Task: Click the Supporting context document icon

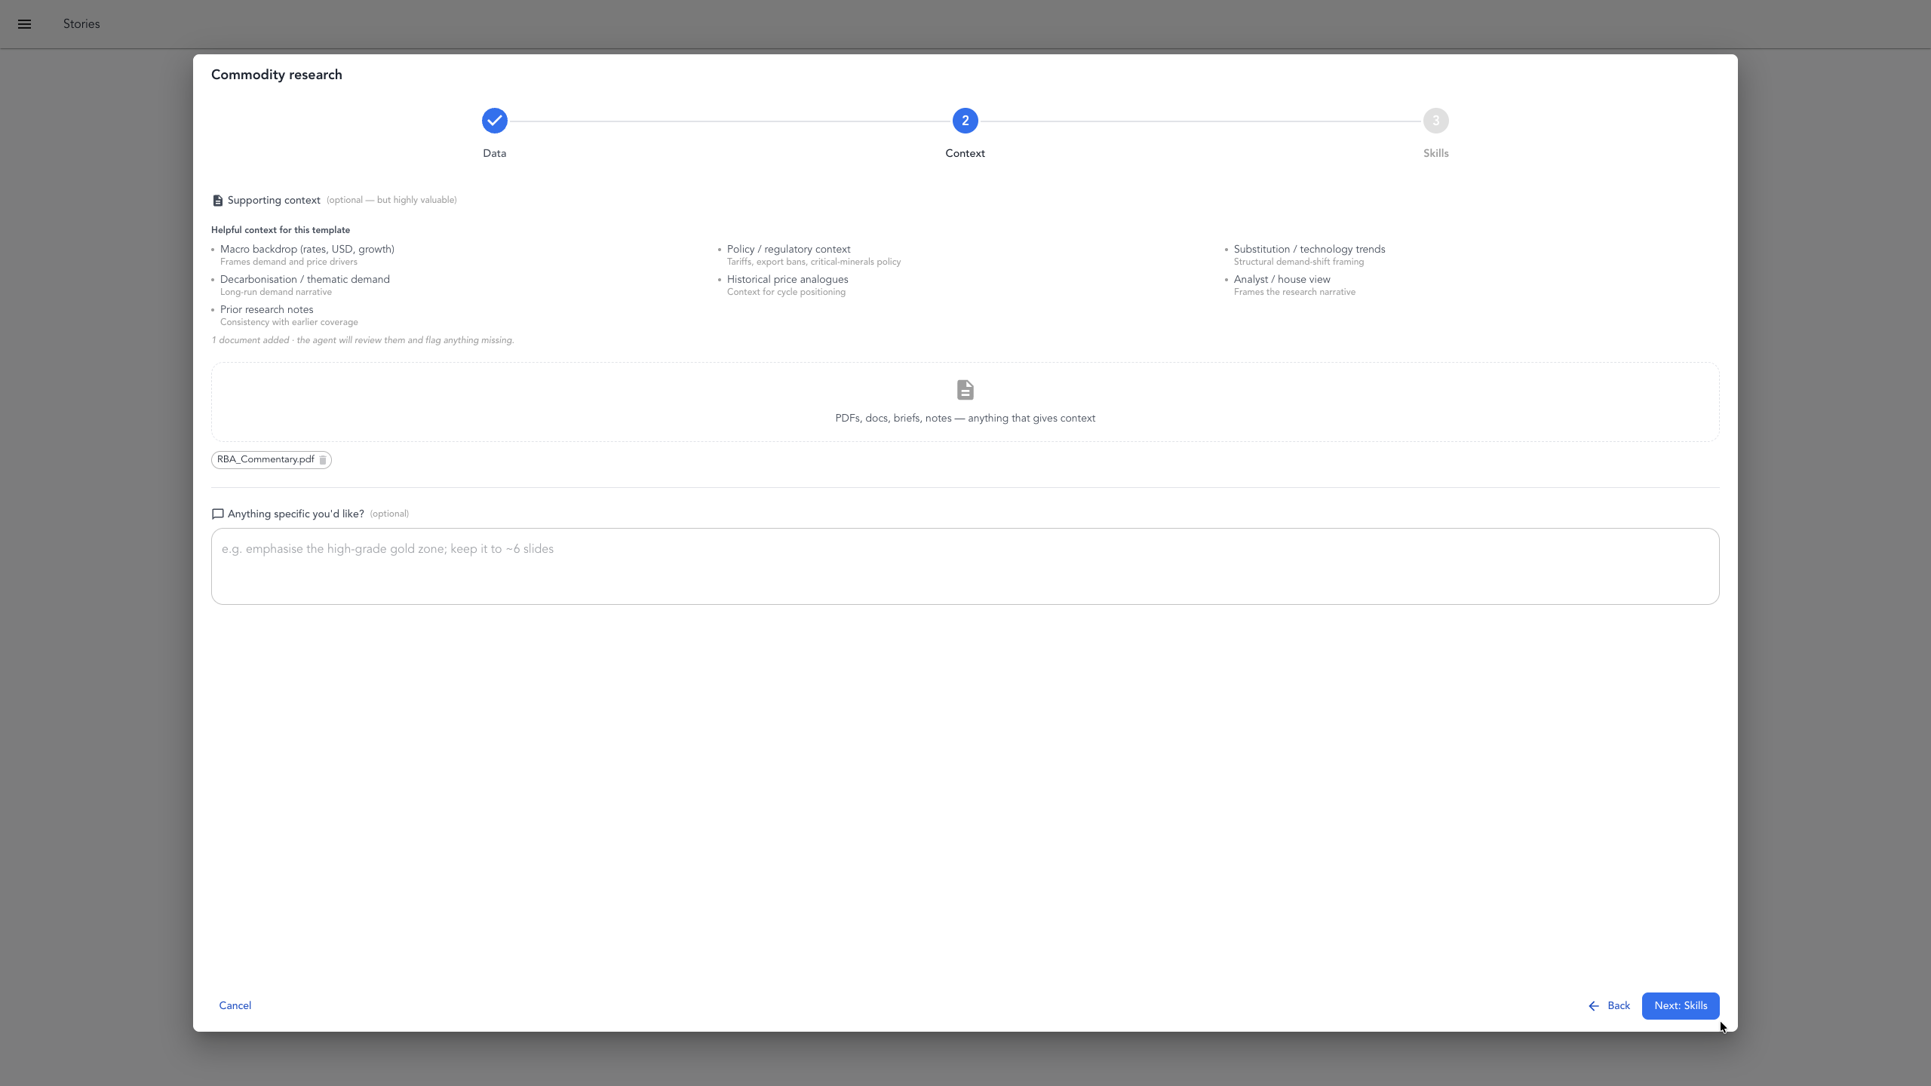Action: 217,201
